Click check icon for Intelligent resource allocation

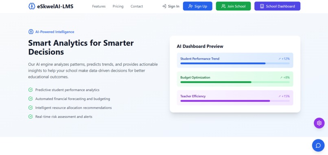point(31,108)
